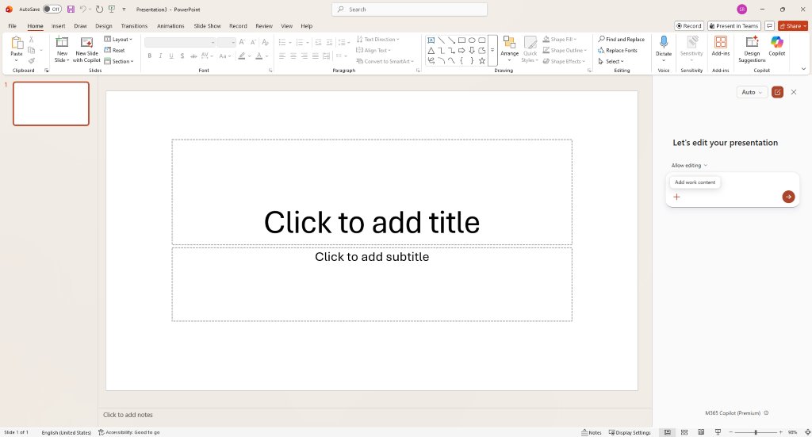Click the font color A button

[x=259, y=56]
